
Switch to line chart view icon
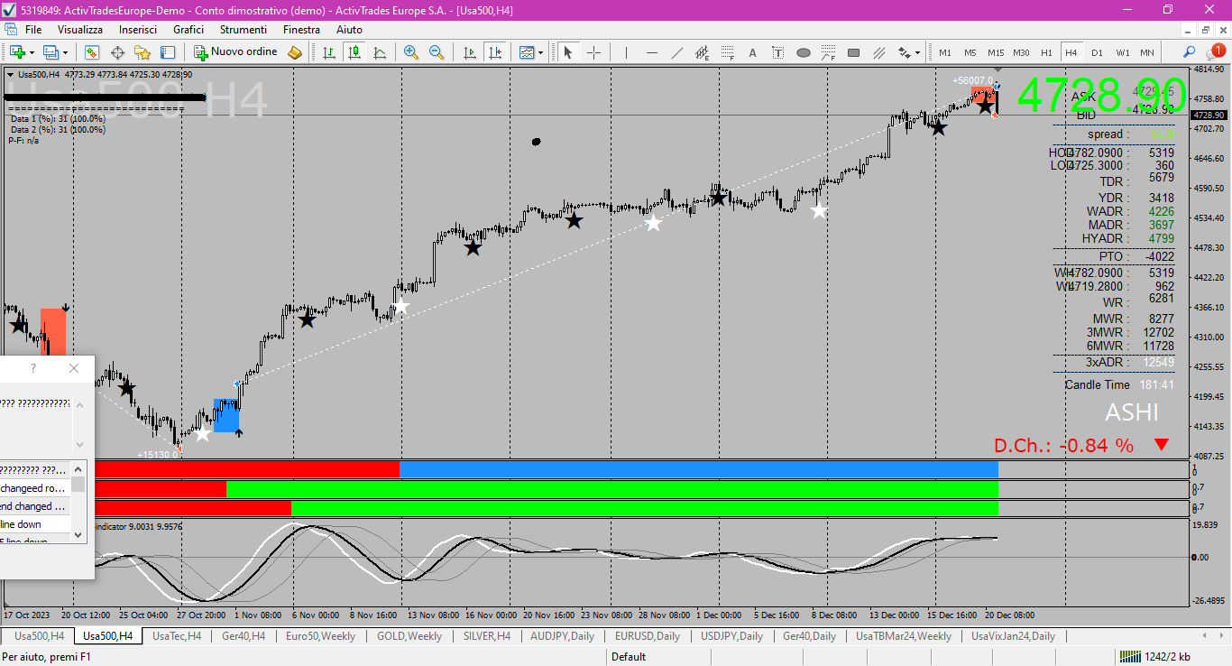(x=380, y=52)
